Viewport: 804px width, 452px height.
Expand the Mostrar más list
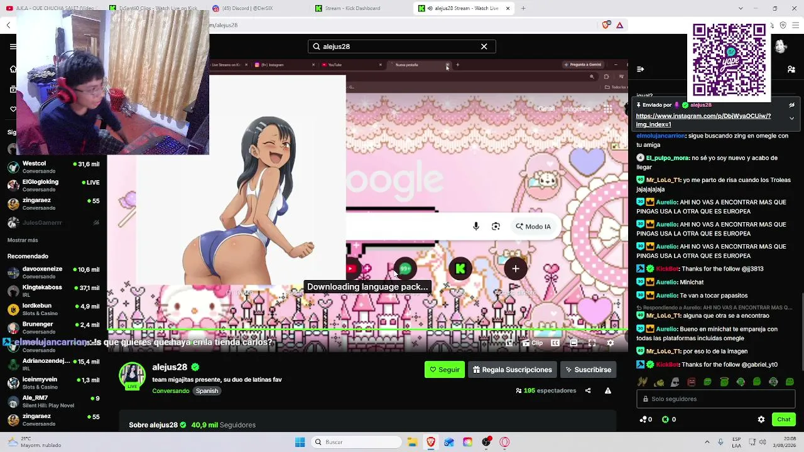point(23,240)
